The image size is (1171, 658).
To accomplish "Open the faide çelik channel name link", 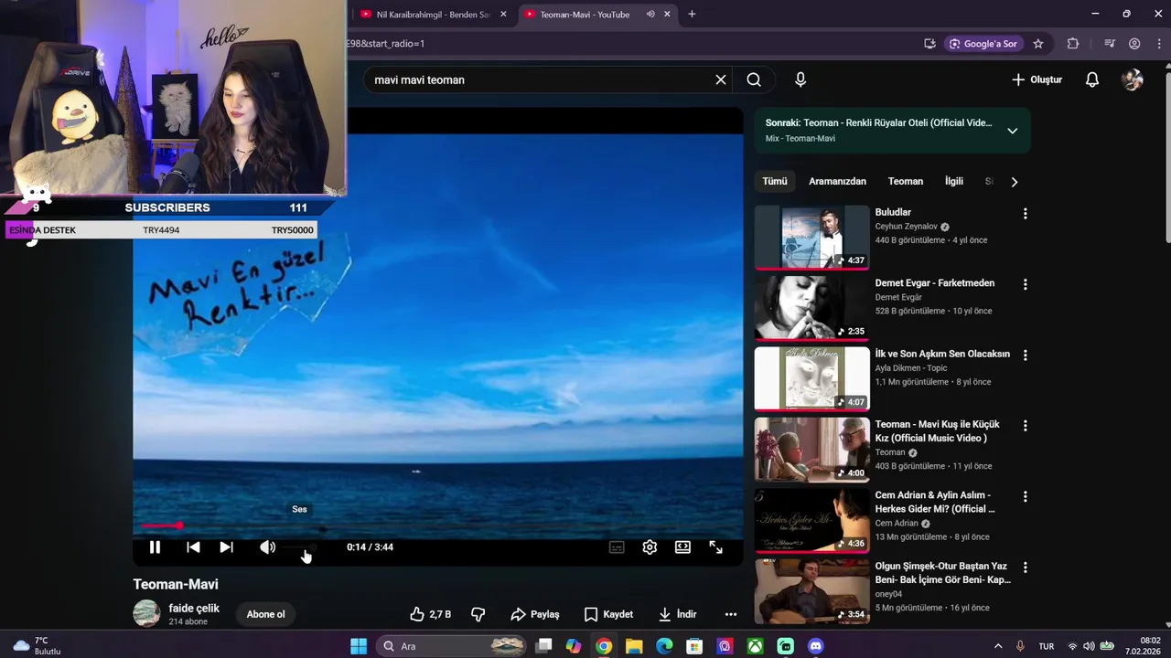I will (x=194, y=609).
